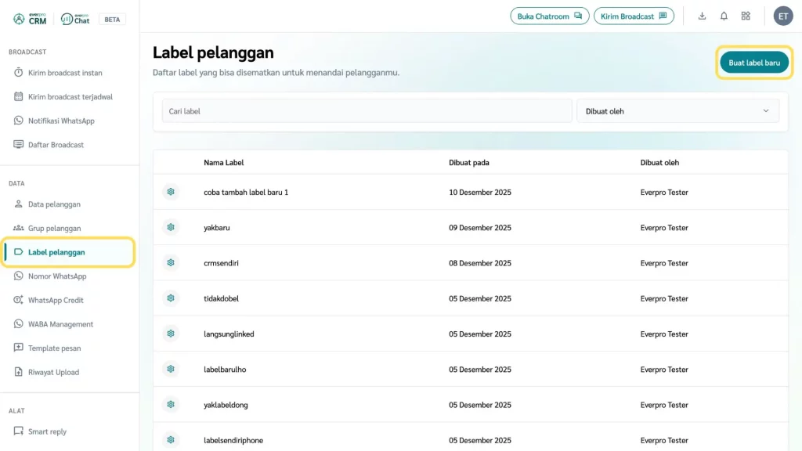Click the Evercpro CRM logo

(31, 19)
